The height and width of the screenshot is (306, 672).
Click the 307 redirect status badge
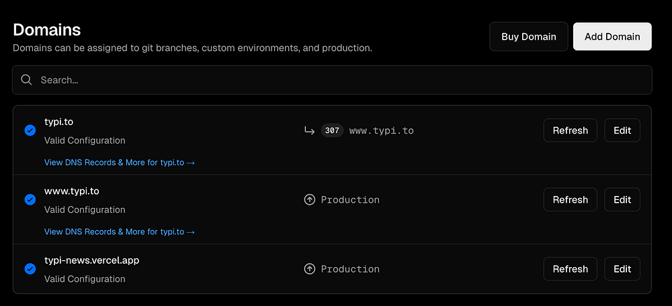point(332,131)
